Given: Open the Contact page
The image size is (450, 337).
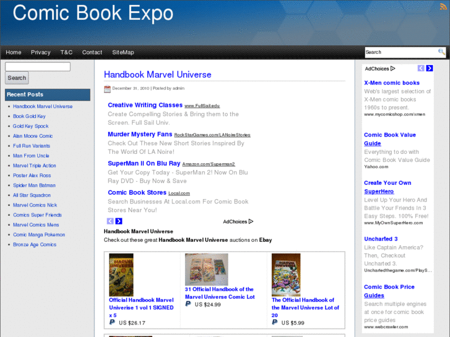Looking at the screenshot, I should (x=92, y=52).
